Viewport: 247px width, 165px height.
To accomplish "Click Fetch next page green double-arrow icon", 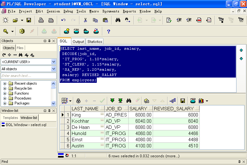I will [113, 101].
